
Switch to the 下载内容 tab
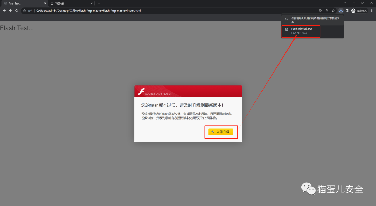pos(71,3)
